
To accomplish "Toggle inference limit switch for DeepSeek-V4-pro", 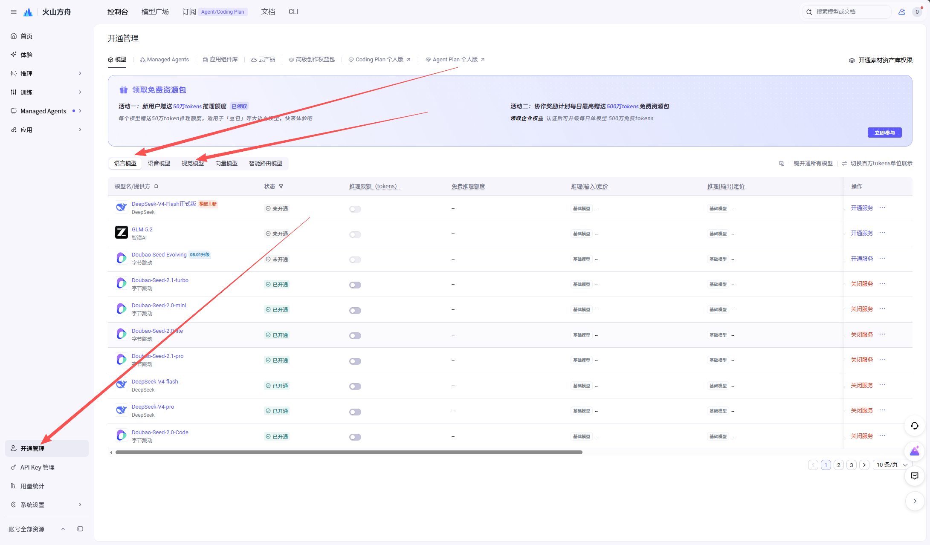I will coord(355,412).
